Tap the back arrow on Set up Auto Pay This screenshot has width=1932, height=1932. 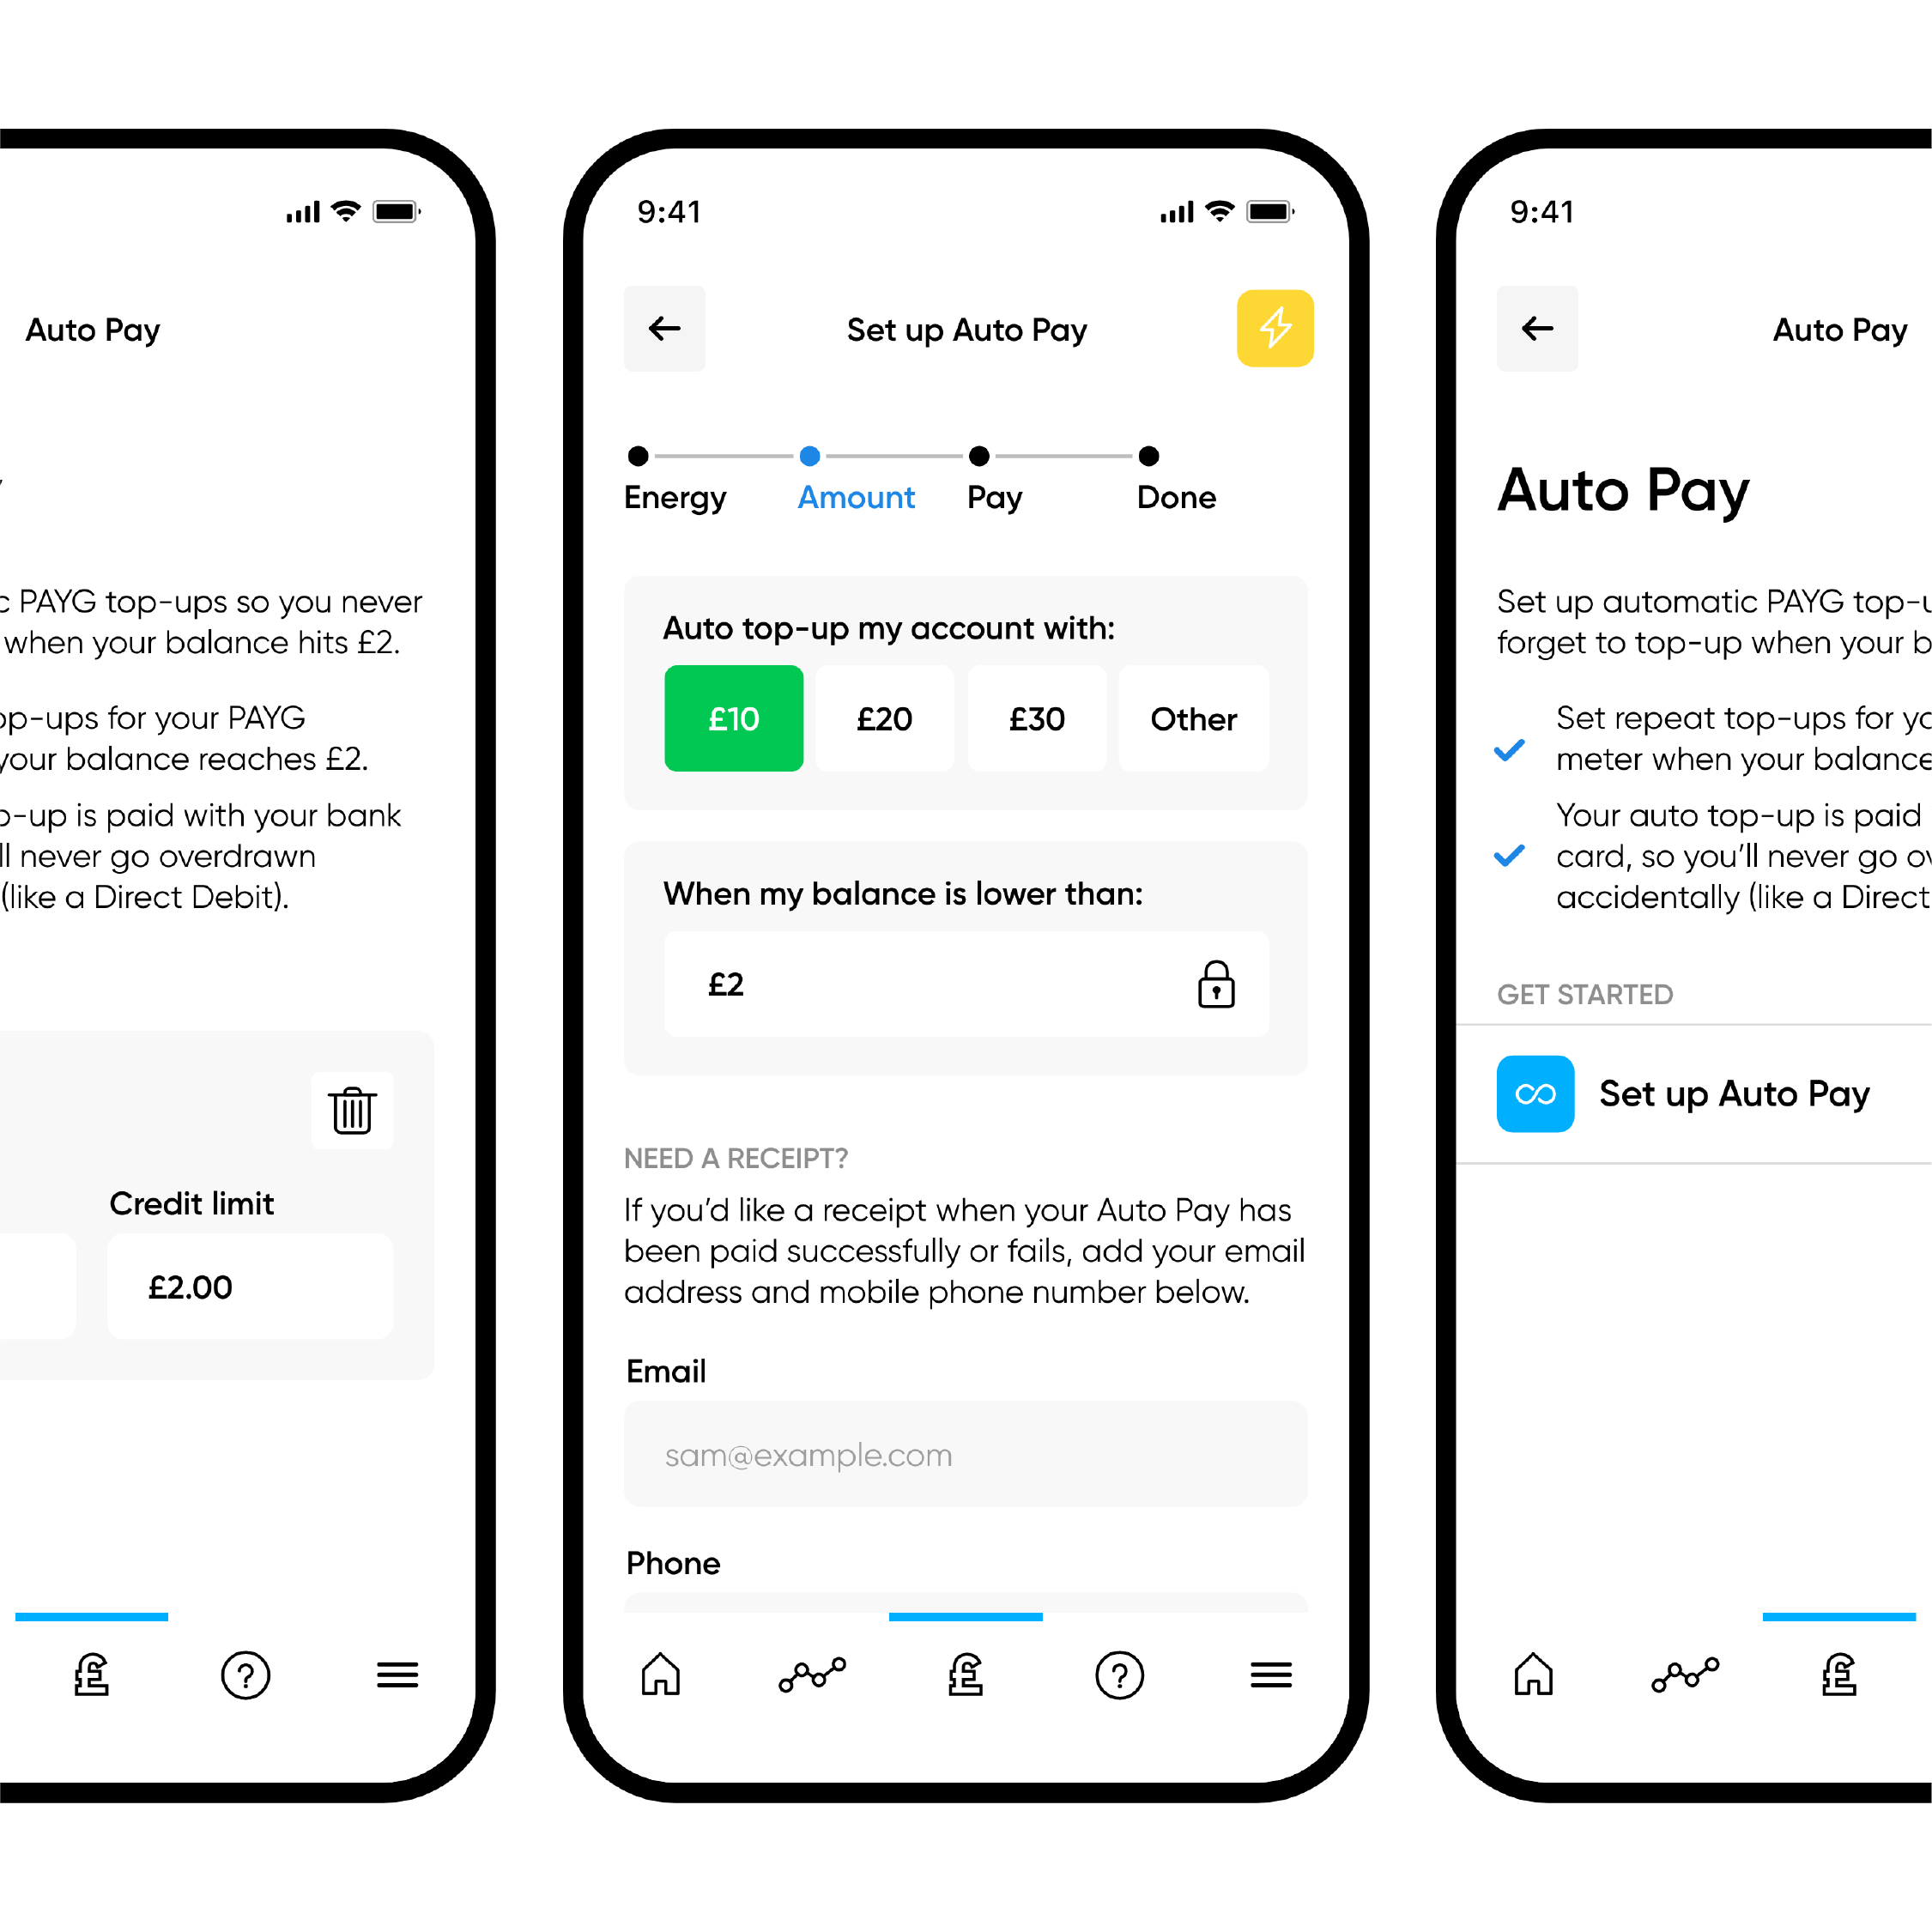tap(667, 327)
